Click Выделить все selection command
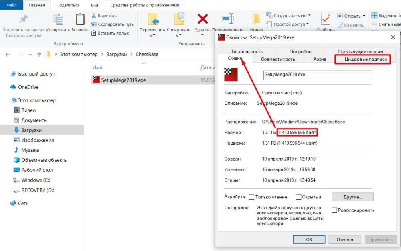 [386, 16]
